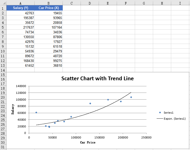The width and height of the screenshot is (190, 150).
Task: Click vertical axis label 140000
Action: pyautogui.click(x=21, y=86)
